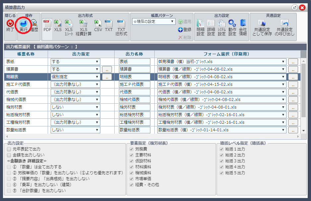Click browse button for 表紙 form

coord(293,61)
